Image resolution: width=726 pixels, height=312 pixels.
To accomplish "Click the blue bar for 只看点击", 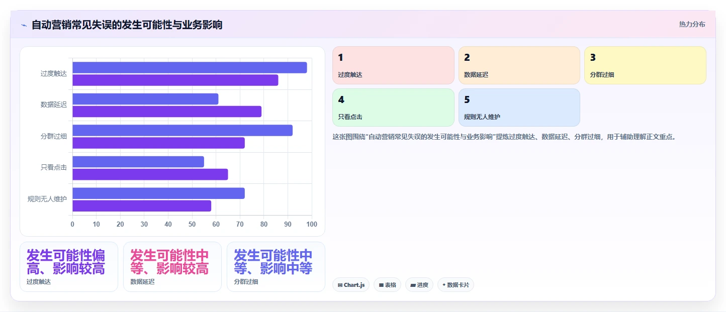I will (138, 162).
